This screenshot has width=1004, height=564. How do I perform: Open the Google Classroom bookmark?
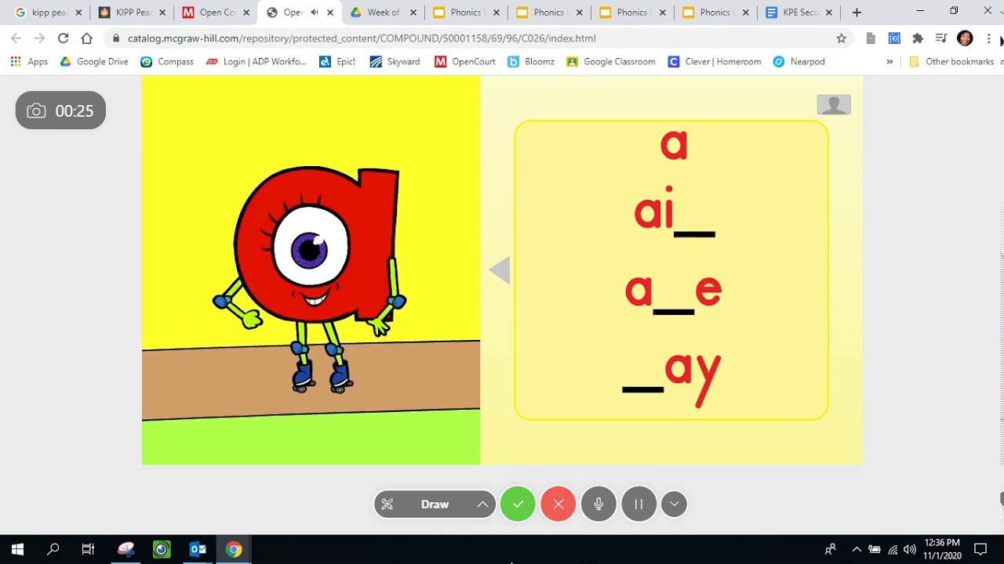coord(611,62)
